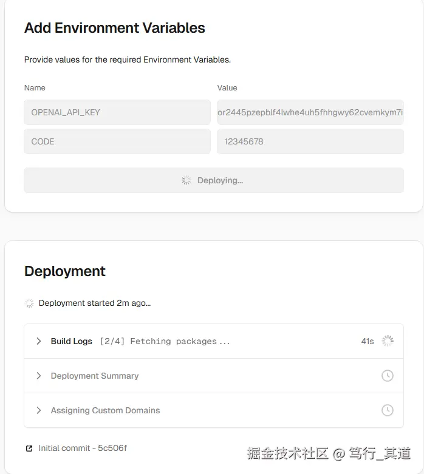424x474 pixels.
Task: Click the OPENAI_API_KEY name field
Action: click(x=117, y=112)
